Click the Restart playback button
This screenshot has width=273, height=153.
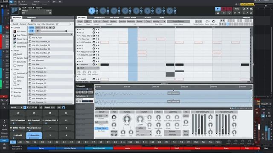(x=113, y=21)
